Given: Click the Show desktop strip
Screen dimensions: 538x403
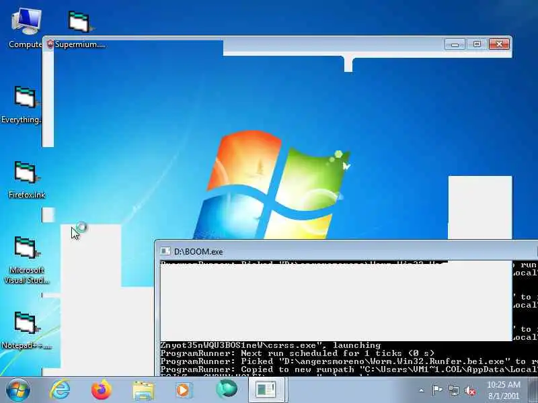Looking at the screenshot, I should [x=533, y=390].
